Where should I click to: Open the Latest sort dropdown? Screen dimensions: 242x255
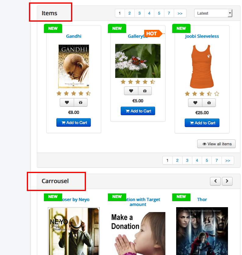pyautogui.click(x=213, y=13)
